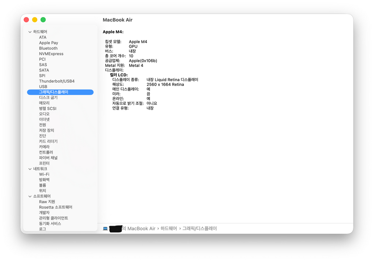
Task: Click the Apple M4 heading
Action: (x=113, y=32)
